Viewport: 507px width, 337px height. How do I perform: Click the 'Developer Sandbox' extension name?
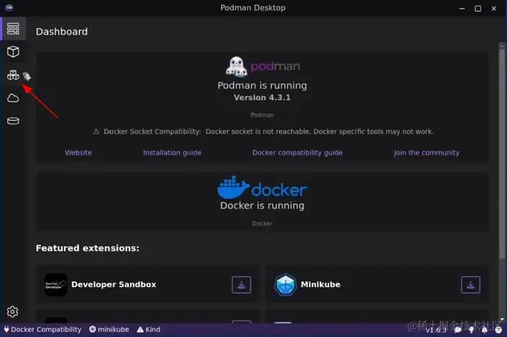tap(114, 285)
